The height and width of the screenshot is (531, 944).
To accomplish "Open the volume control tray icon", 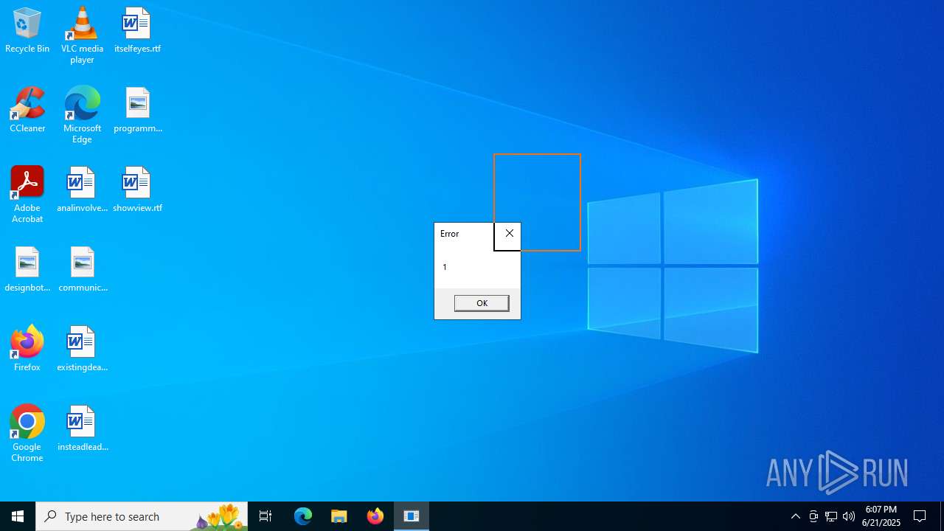I will point(849,516).
